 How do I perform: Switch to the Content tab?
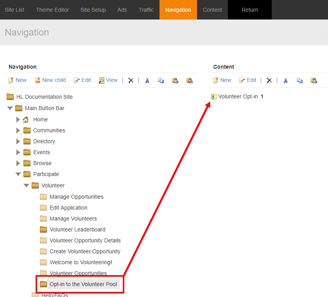click(212, 10)
